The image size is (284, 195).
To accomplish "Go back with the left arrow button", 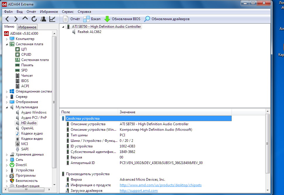I will click(x=7, y=19).
